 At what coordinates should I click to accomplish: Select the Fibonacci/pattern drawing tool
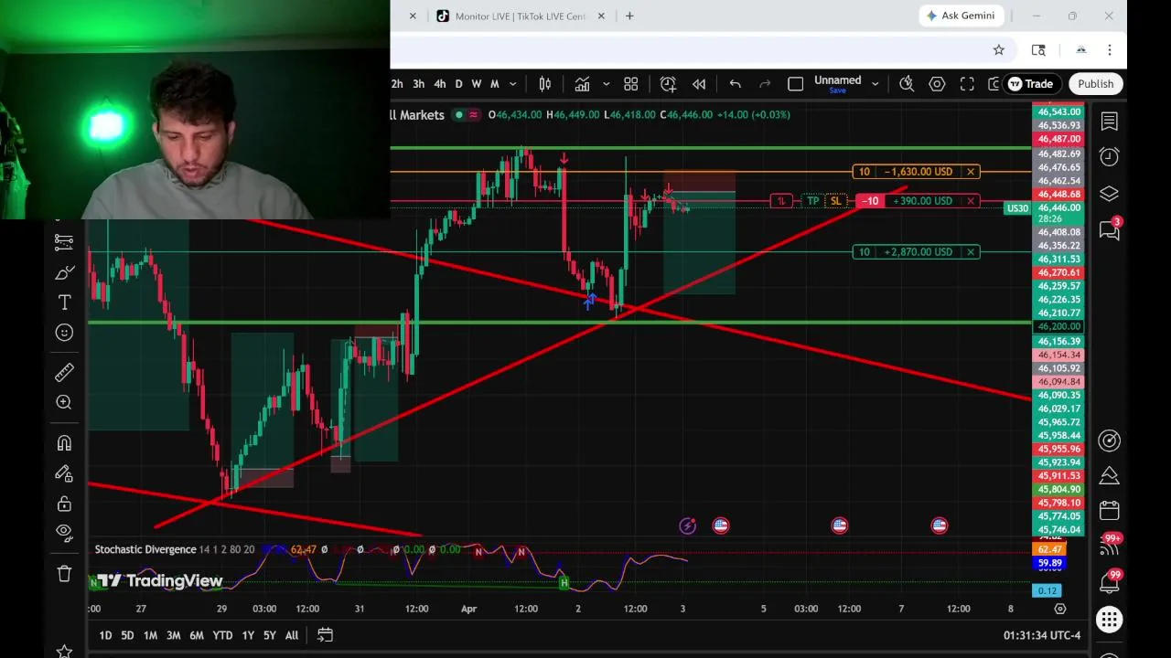pos(64,242)
